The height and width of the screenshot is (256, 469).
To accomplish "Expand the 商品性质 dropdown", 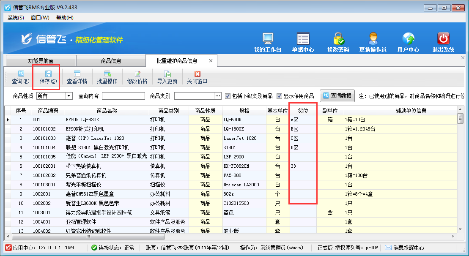I will click(69, 96).
